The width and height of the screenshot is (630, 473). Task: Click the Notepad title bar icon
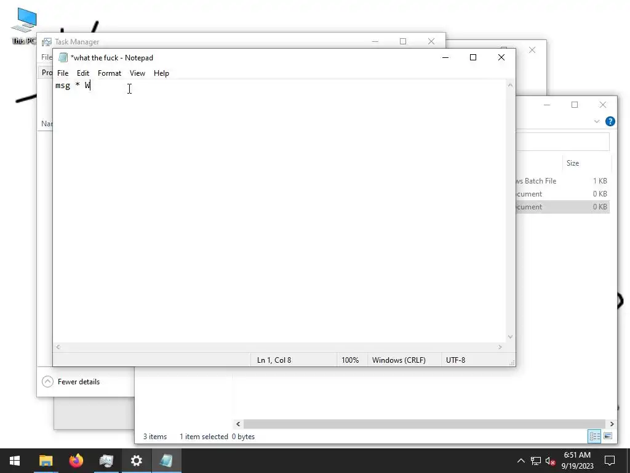coord(63,57)
